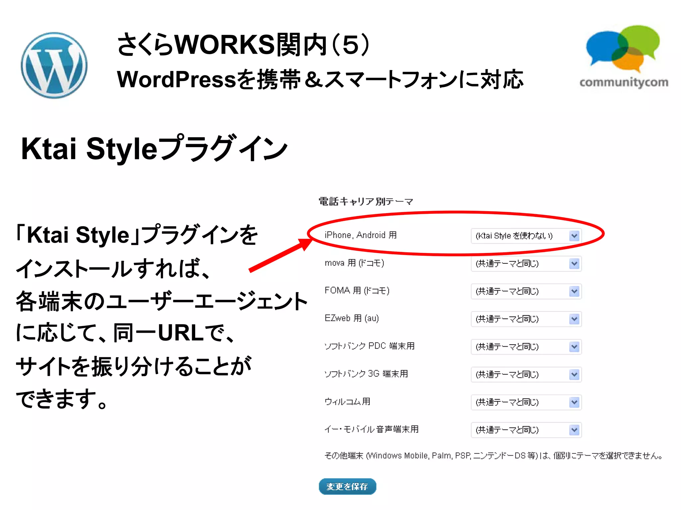Click the ソフトバンク 3G 端末用 label

pyautogui.click(x=366, y=374)
